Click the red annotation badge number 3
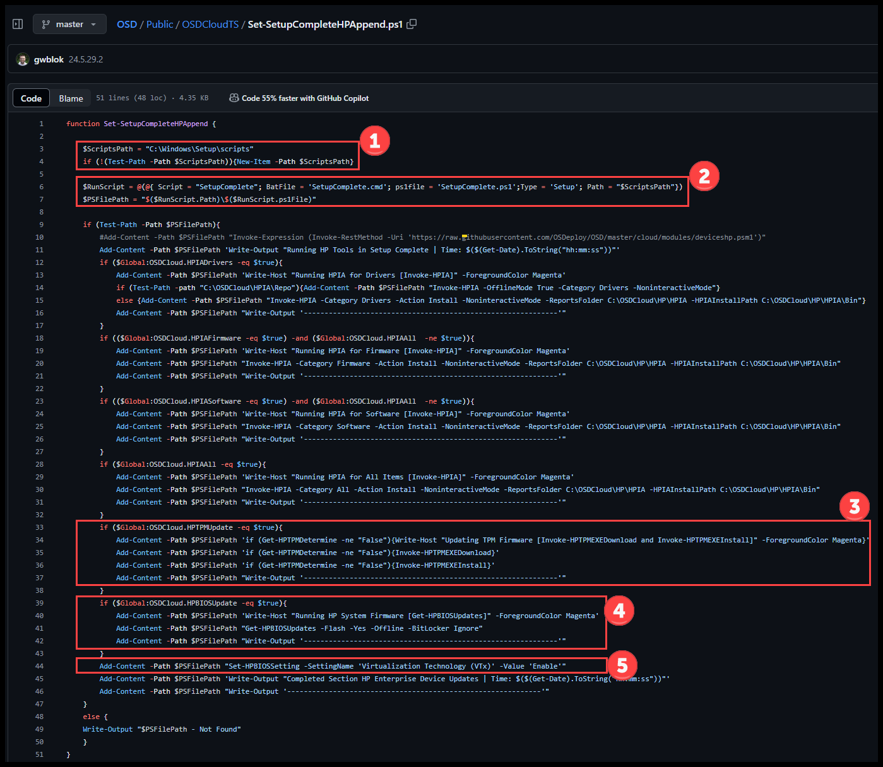The width and height of the screenshot is (883, 767). (854, 506)
